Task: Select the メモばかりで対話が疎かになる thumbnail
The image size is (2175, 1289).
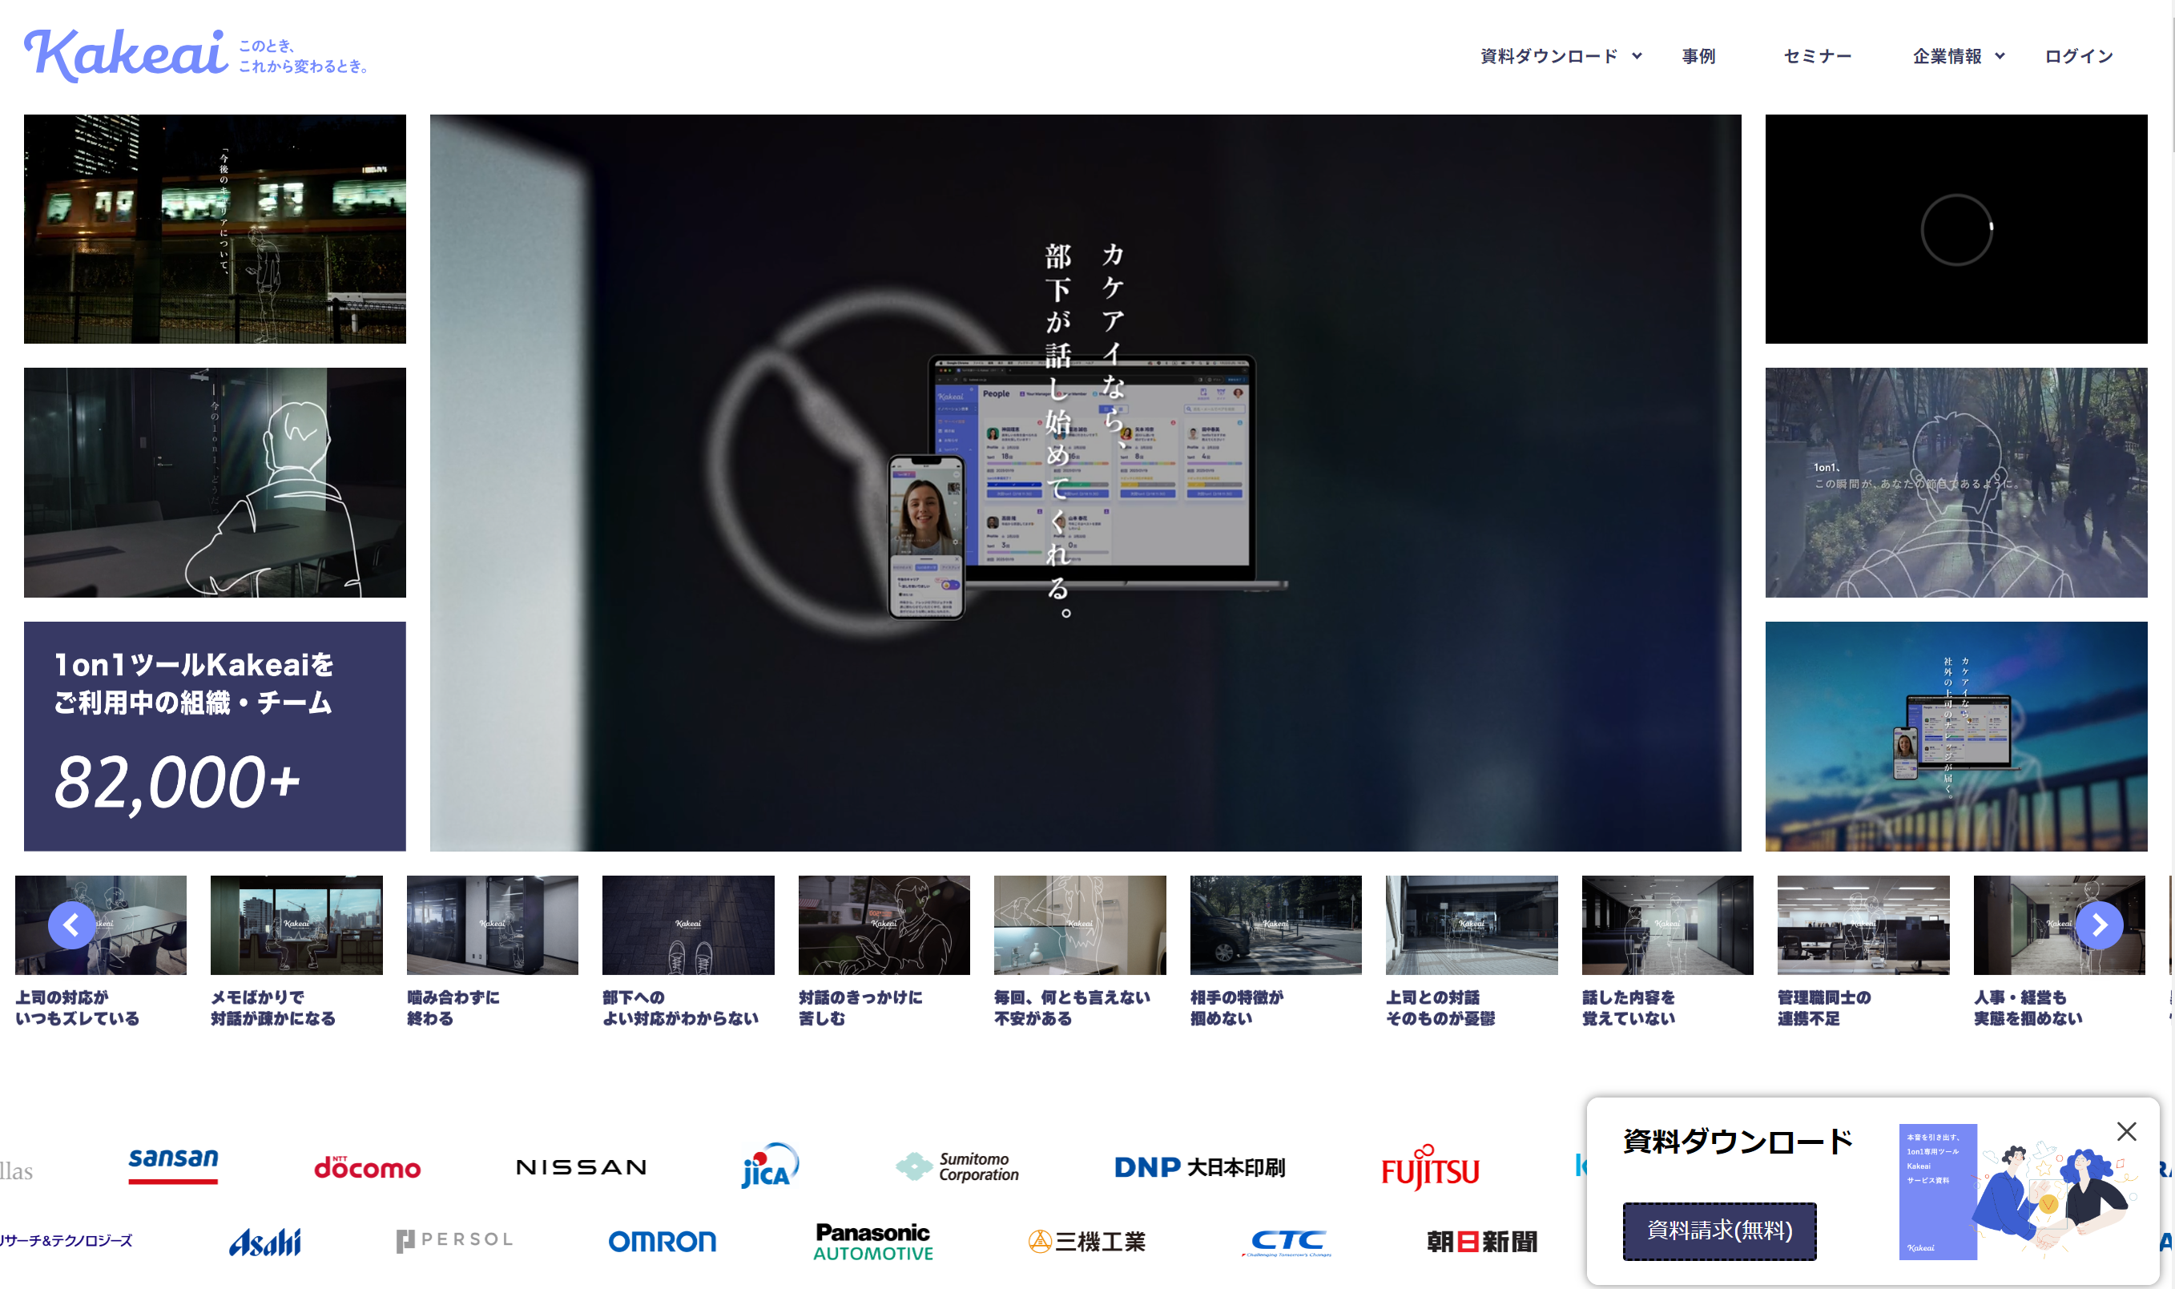Action: tap(296, 926)
